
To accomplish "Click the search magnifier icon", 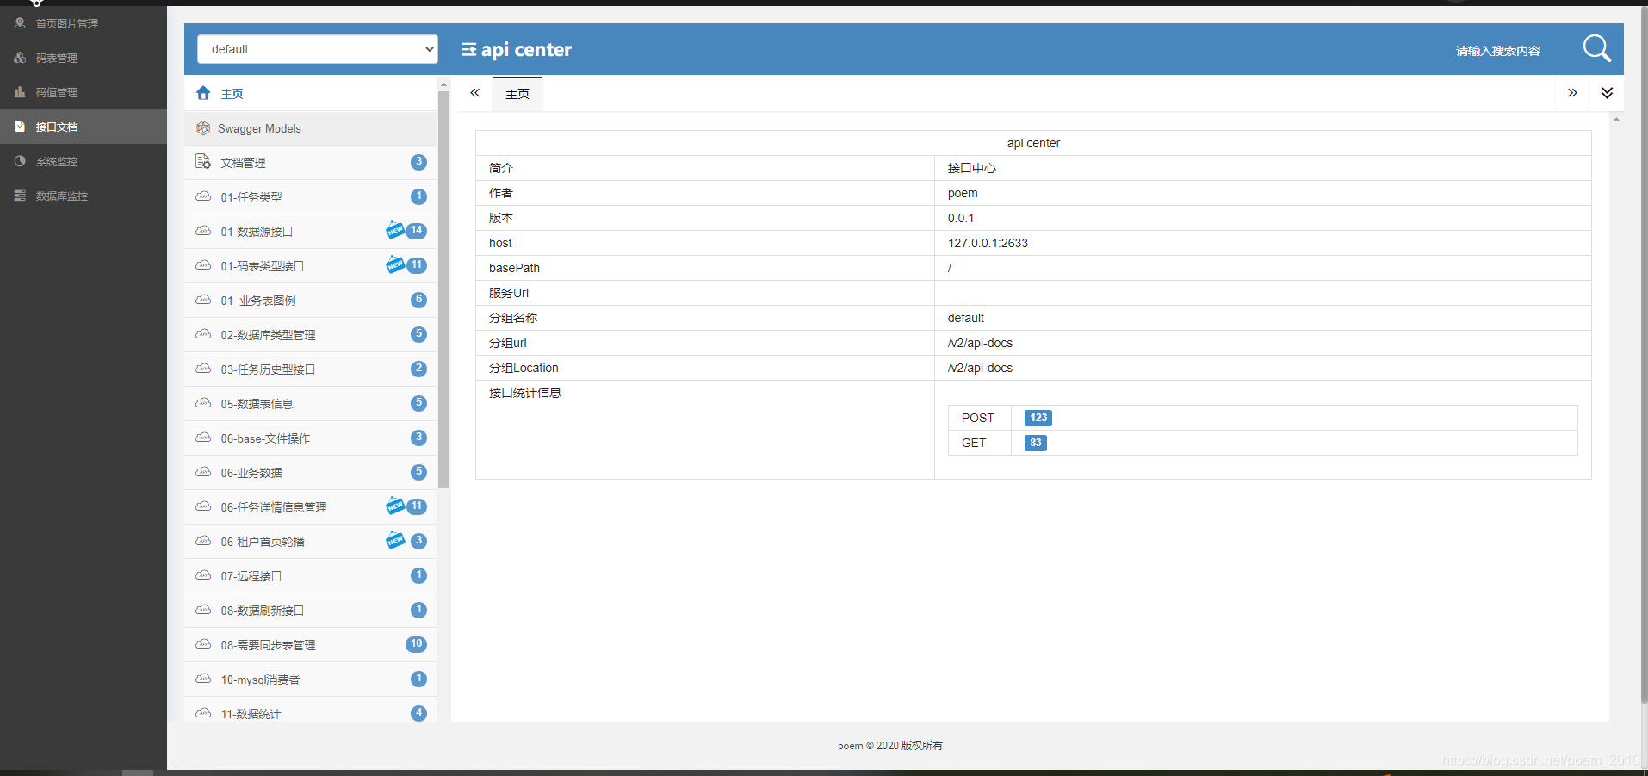I will tap(1596, 48).
